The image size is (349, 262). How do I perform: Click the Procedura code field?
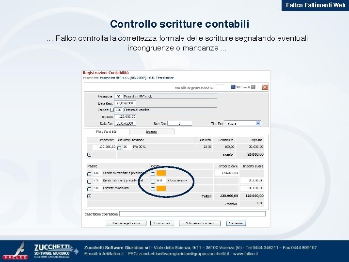(x=118, y=97)
